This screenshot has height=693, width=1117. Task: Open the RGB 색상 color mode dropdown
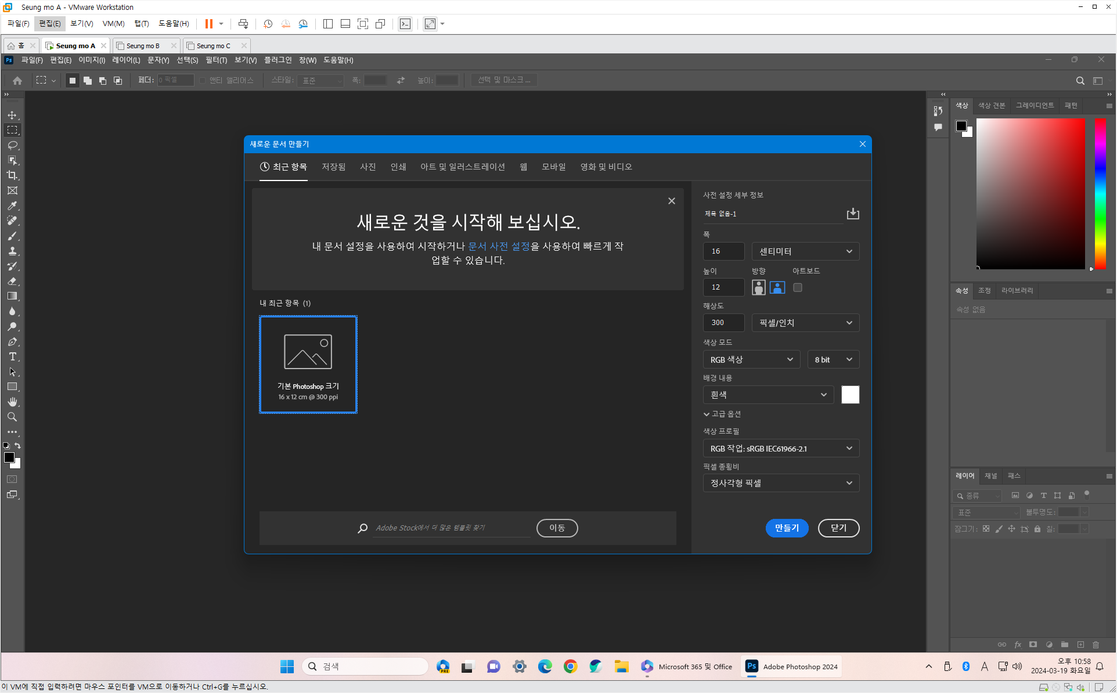point(751,360)
